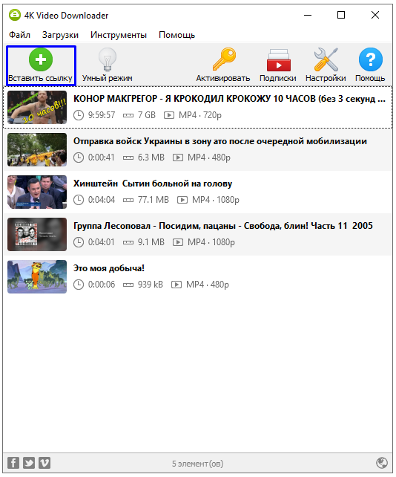Click title Хинштейн Сытин больной на голову
The image size is (396, 477).
(153, 184)
